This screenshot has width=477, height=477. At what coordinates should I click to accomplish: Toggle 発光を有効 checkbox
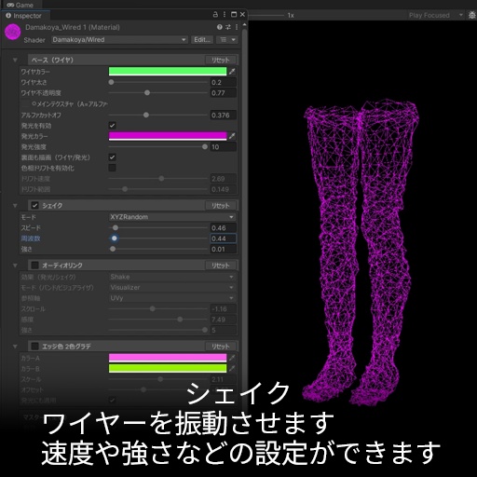(112, 126)
